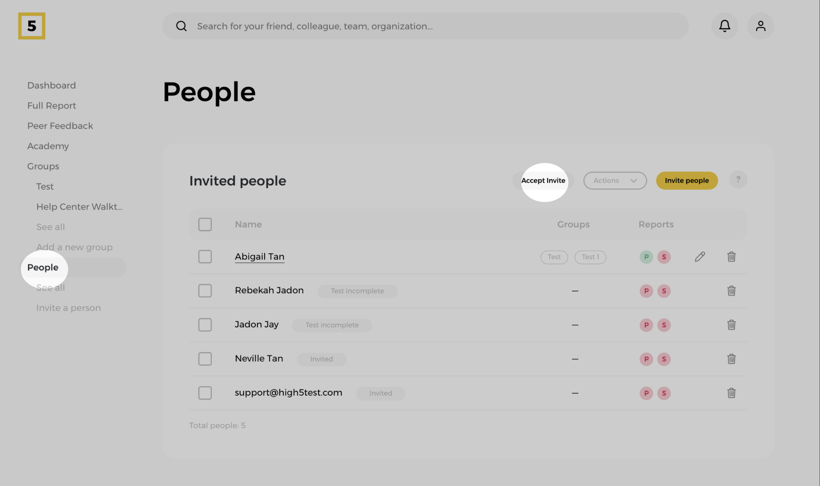This screenshot has width=820, height=486.
Task: Click the HIGH5 logo icon
Action: coord(32,26)
